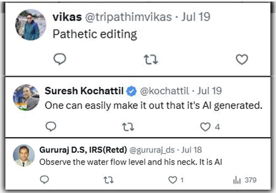
Task: Click the verified badge beside Suresh Kochattil
Action: (x=132, y=91)
